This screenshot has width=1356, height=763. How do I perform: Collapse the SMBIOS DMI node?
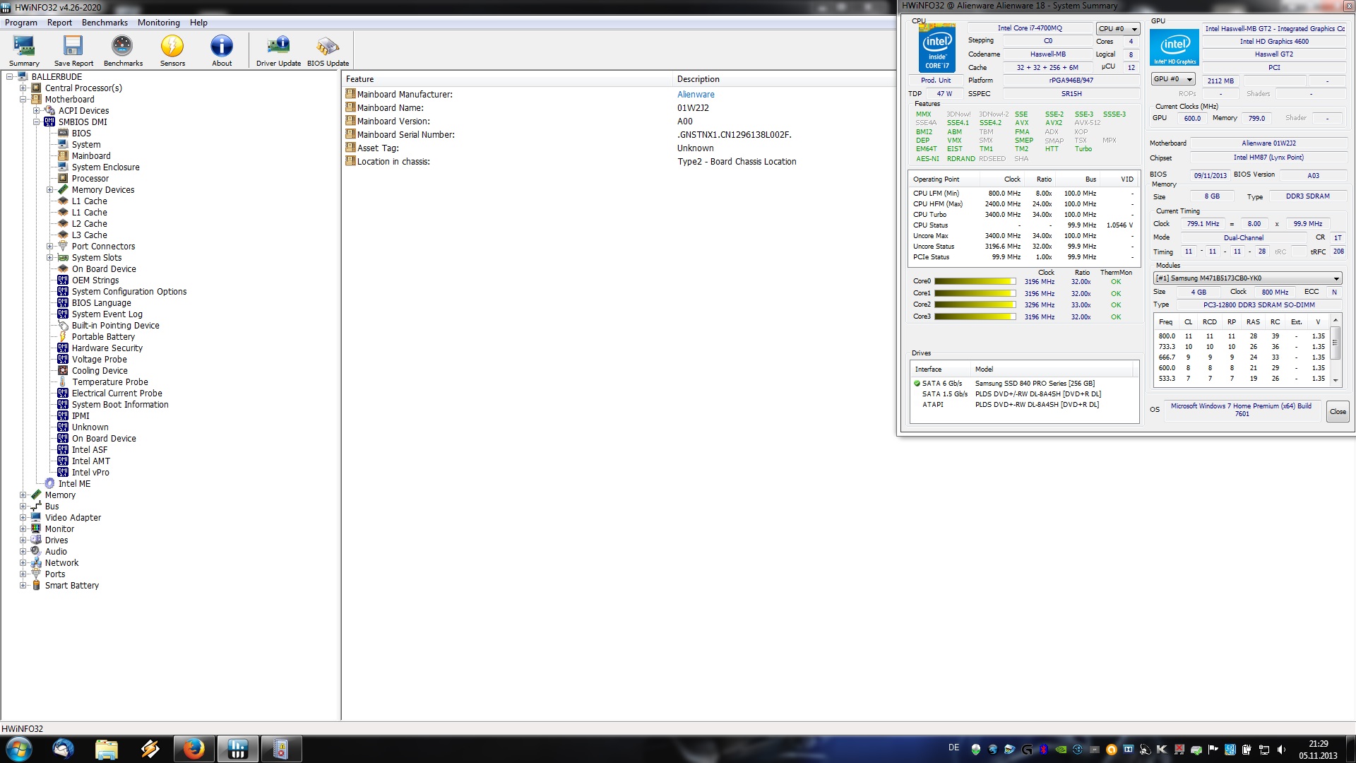[x=37, y=122]
